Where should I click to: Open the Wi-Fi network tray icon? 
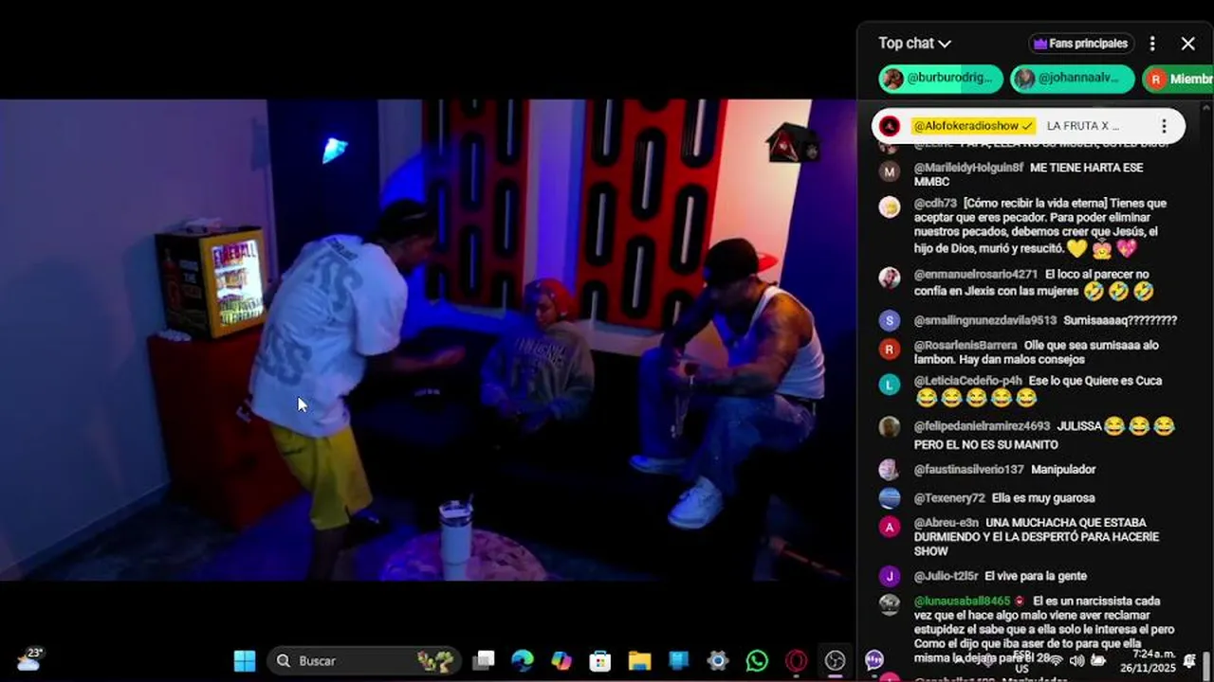pyautogui.click(x=1056, y=660)
